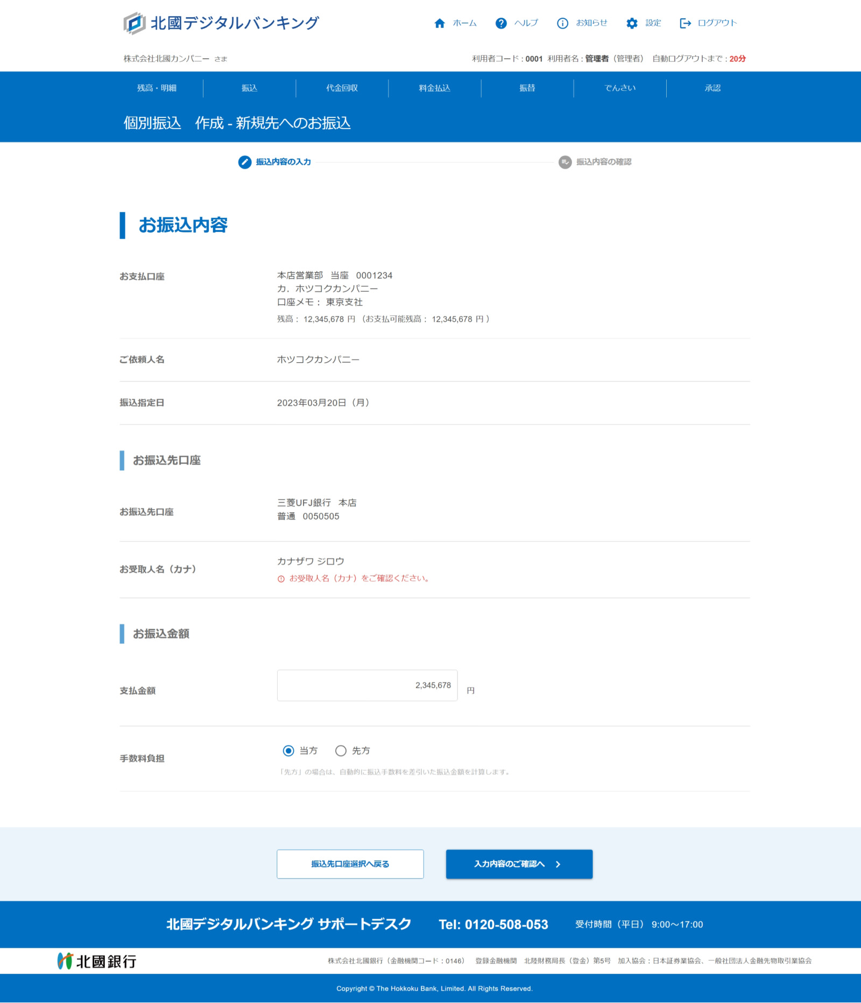Open the 振替 menu
This screenshot has height=1003, width=861.
pos(527,88)
